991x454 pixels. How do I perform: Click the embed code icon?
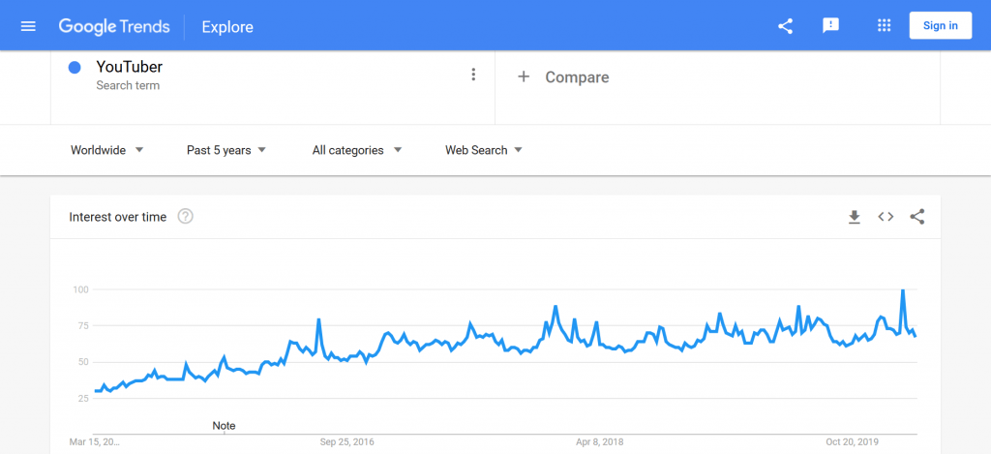(x=886, y=217)
